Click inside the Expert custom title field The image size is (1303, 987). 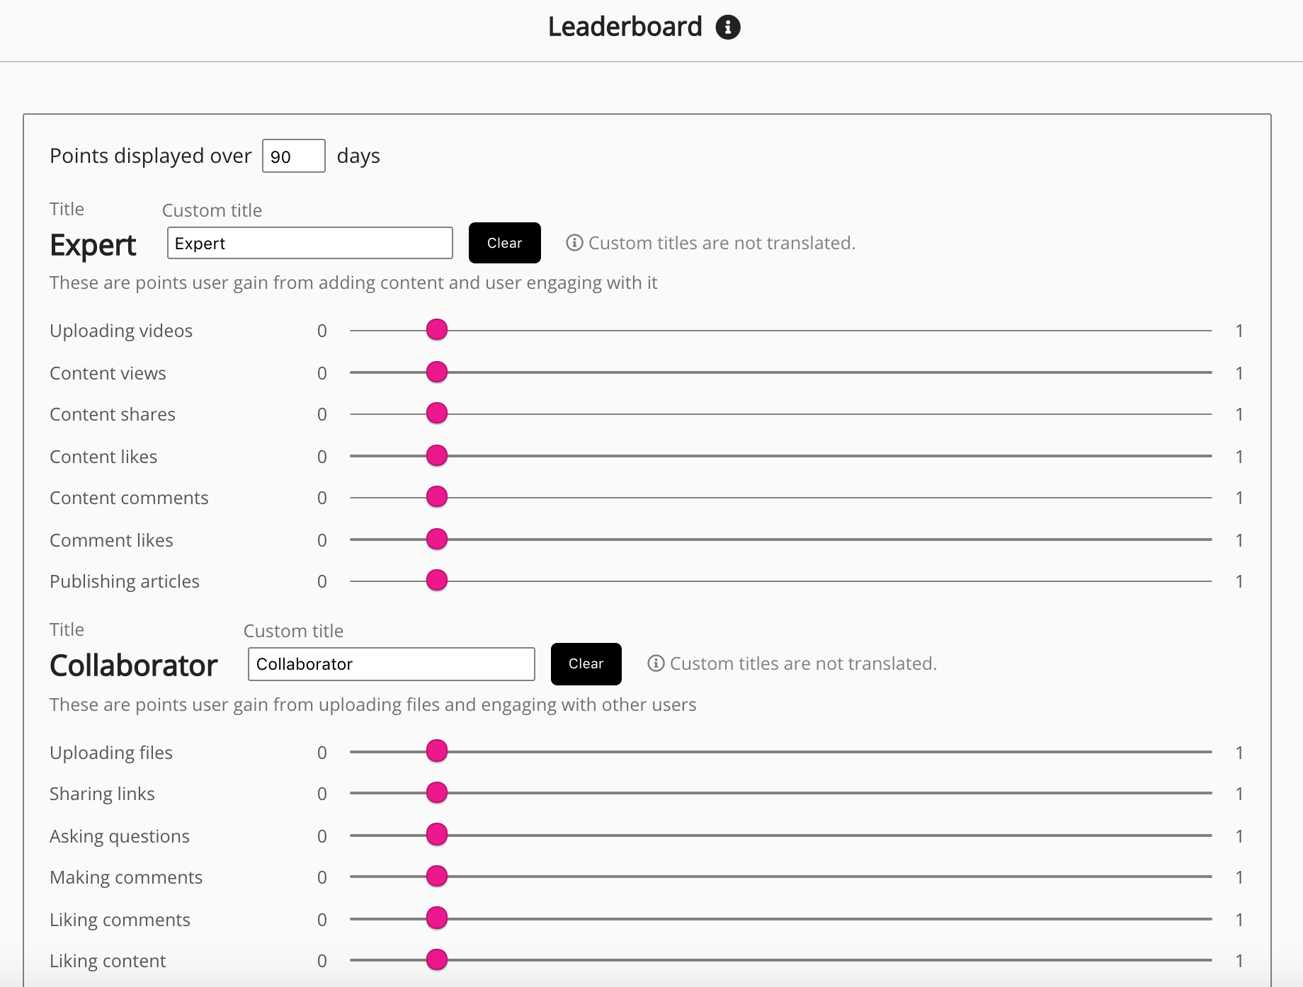coord(309,243)
